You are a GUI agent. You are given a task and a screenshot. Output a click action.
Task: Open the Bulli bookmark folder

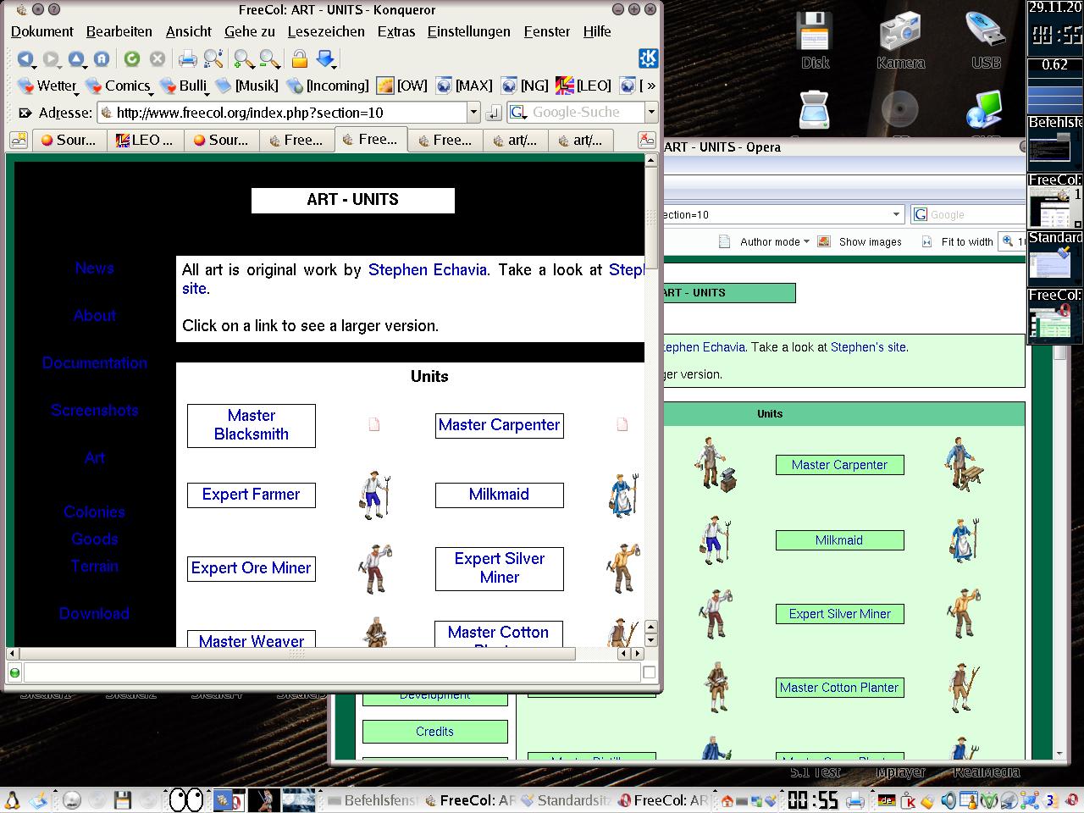[x=183, y=86]
